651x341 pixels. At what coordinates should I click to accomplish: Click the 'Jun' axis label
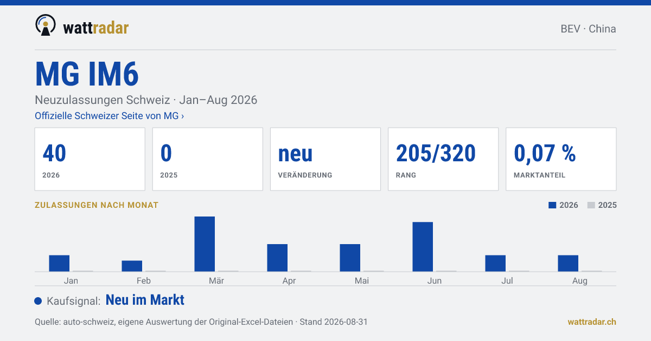(x=435, y=280)
